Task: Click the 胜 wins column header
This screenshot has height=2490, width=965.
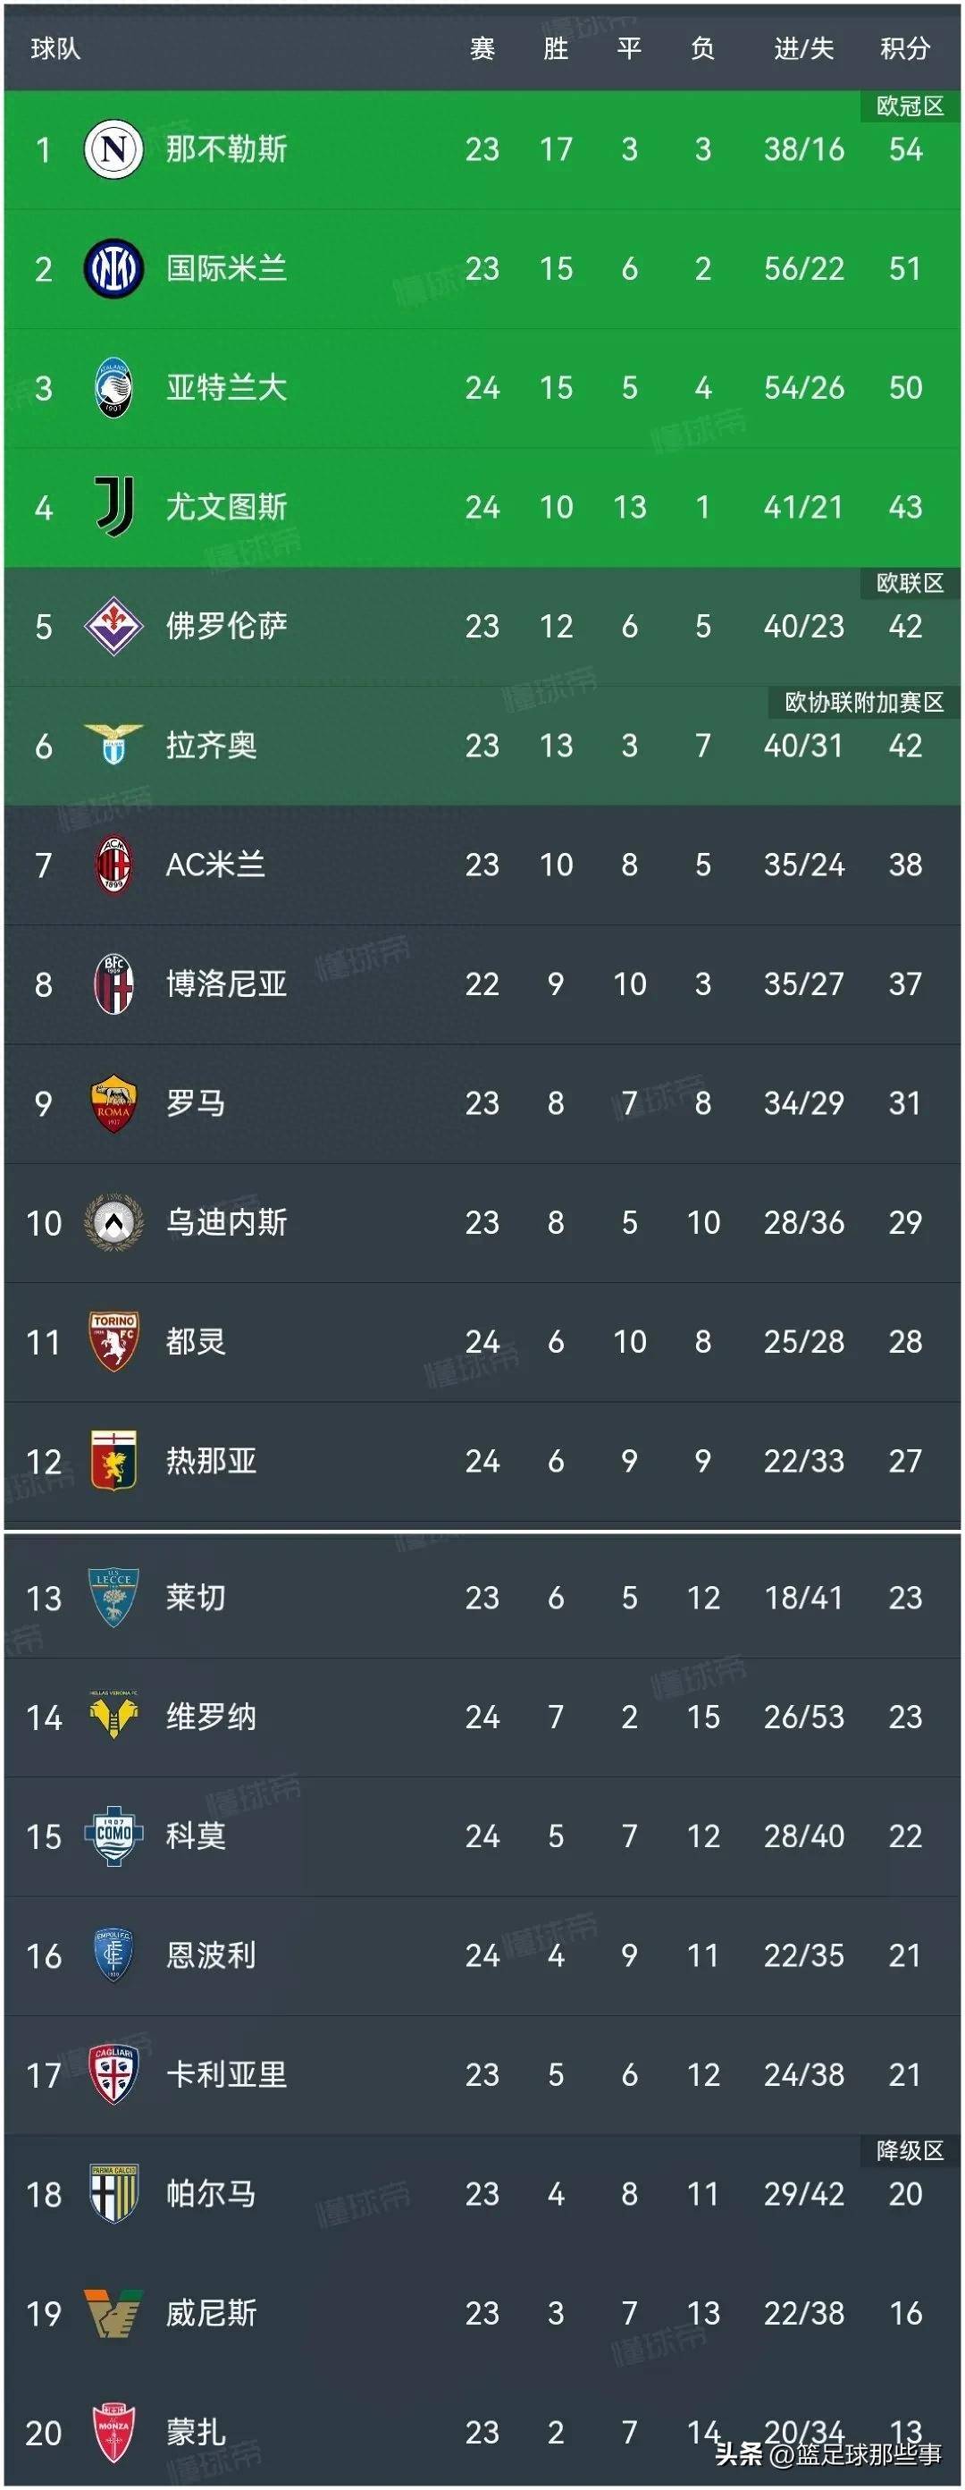Action: (x=556, y=48)
